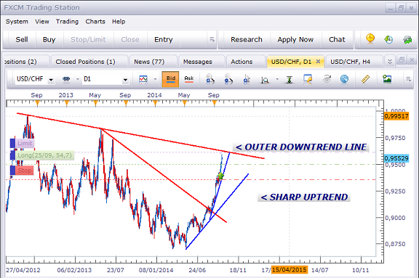The width and height of the screenshot is (419, 278).
Task: Click the Stop/Limit button
Action: 88,39
